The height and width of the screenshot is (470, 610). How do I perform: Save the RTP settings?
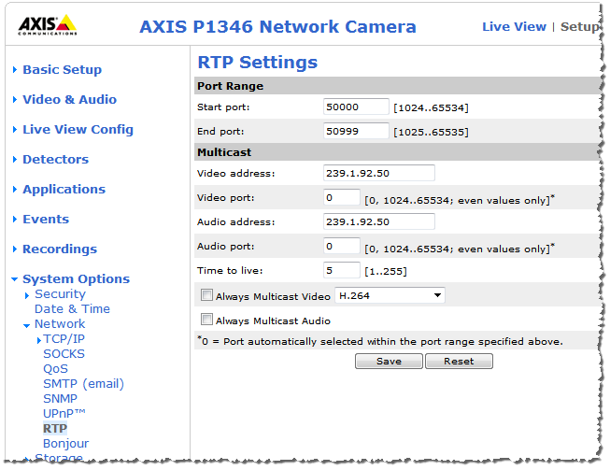[389, 362]
